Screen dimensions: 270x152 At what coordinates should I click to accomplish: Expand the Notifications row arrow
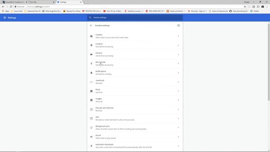pos(178,73)
